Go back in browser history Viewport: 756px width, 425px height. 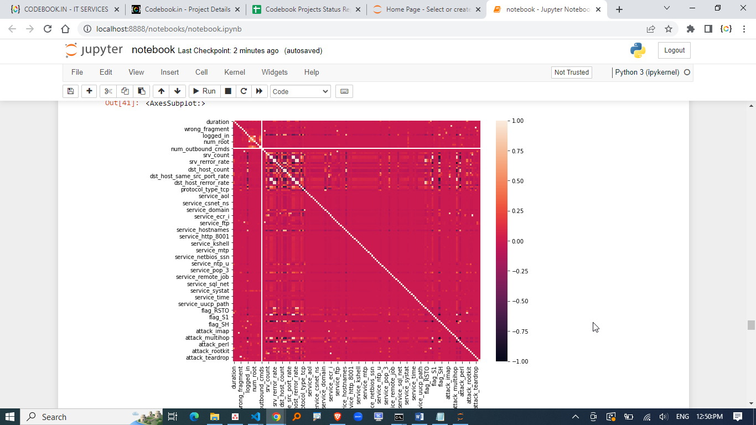coord(12,29)
